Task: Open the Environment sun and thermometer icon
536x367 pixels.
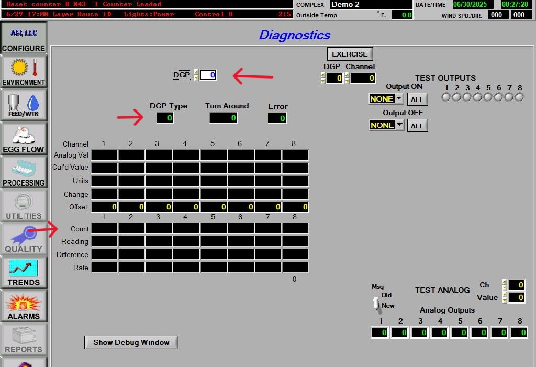Action: click(24, 71)
